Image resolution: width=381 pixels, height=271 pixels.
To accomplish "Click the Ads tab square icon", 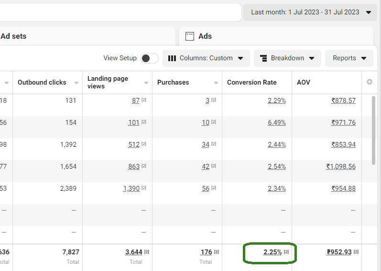I will click(x=190, y=36).
